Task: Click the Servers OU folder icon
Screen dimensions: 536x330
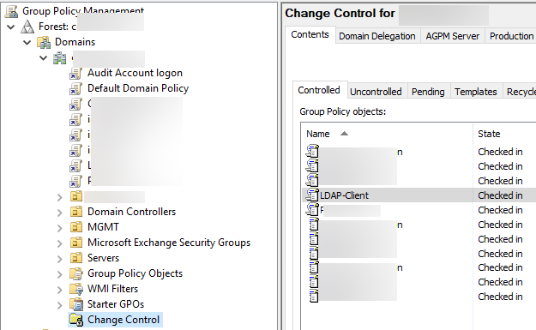Action: point(76,258)
